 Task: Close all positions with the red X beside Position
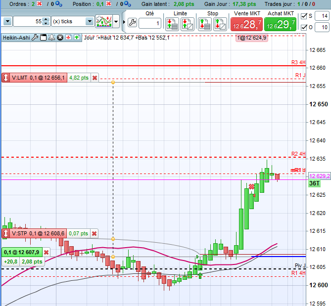pos(109,3)
